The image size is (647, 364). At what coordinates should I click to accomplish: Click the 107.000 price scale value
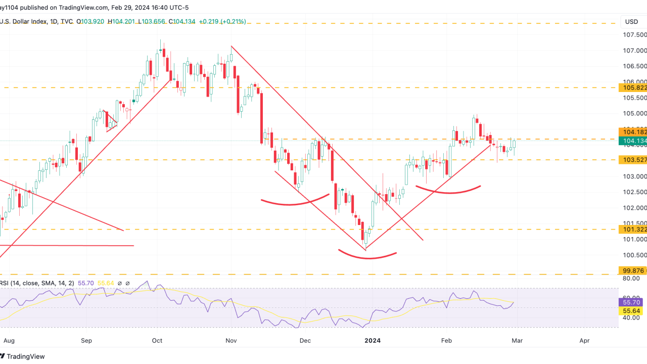(635, 51)
